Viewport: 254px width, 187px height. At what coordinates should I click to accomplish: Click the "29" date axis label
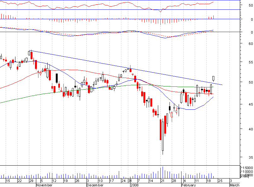[31, 181]
